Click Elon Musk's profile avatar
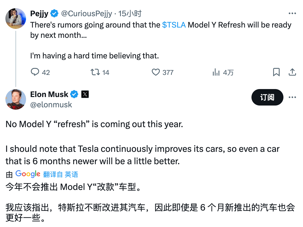This screenshot has height=227, width=303. (16, 99)
